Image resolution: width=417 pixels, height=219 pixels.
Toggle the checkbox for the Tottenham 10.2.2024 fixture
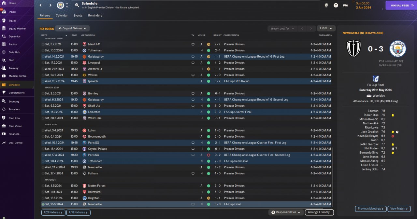point(43,50)
